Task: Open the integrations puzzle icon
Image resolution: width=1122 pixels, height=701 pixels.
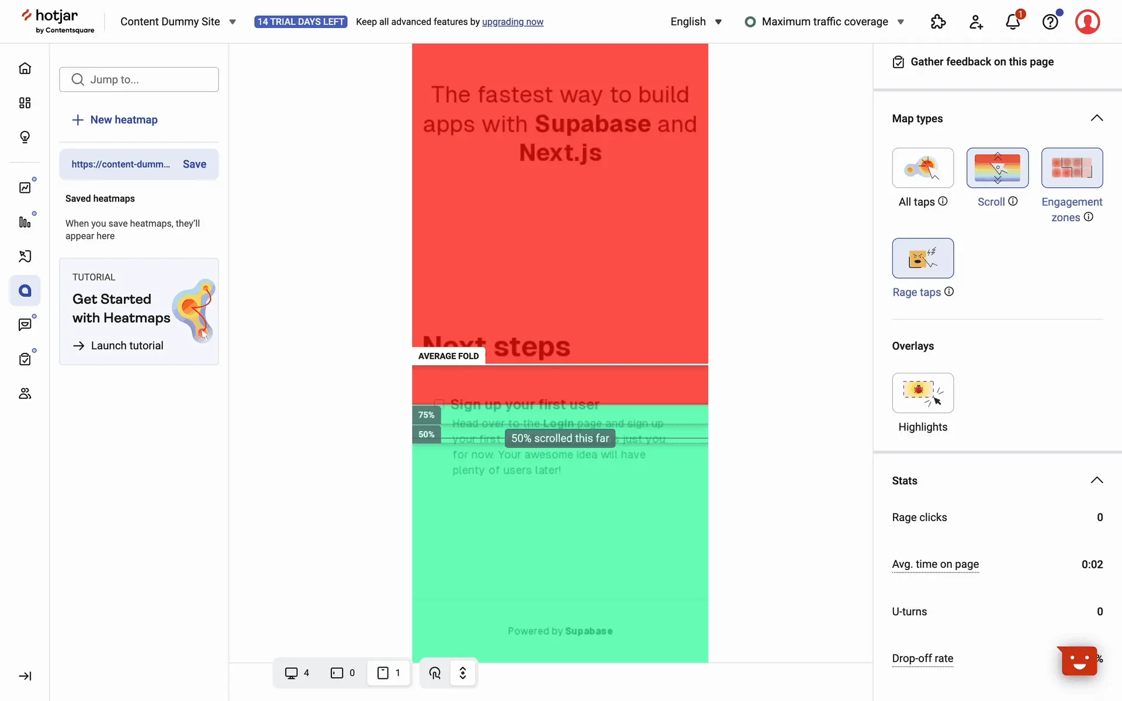Action: [x=938, y=22]
